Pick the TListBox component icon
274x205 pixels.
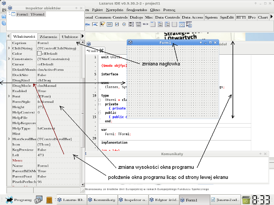pos(131,24)
